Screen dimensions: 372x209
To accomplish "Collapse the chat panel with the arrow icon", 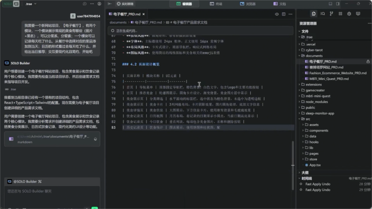I will click(110, 4).
